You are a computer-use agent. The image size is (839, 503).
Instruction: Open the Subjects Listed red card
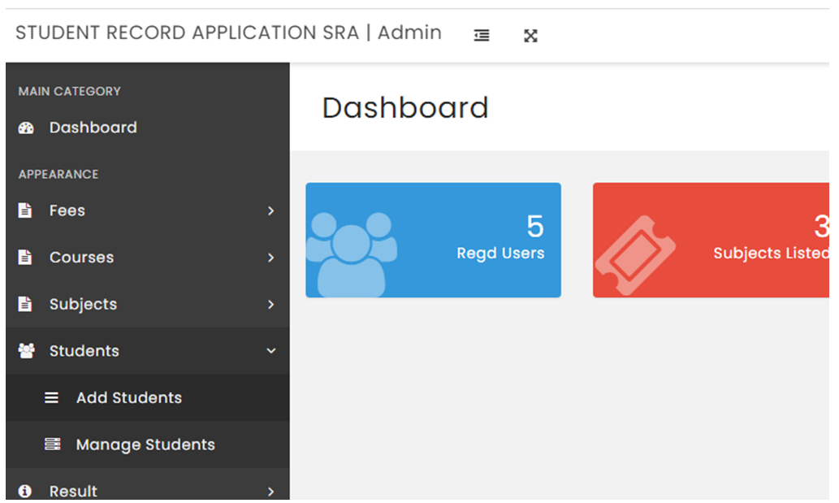tap(711, 241)
